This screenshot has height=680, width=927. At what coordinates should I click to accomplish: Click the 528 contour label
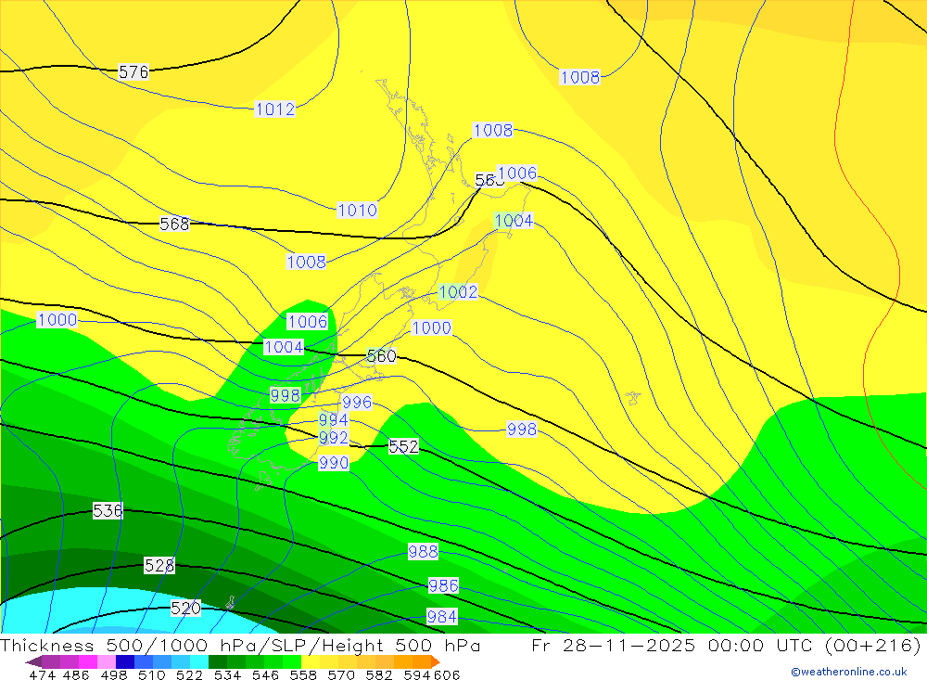click(159, 565)
